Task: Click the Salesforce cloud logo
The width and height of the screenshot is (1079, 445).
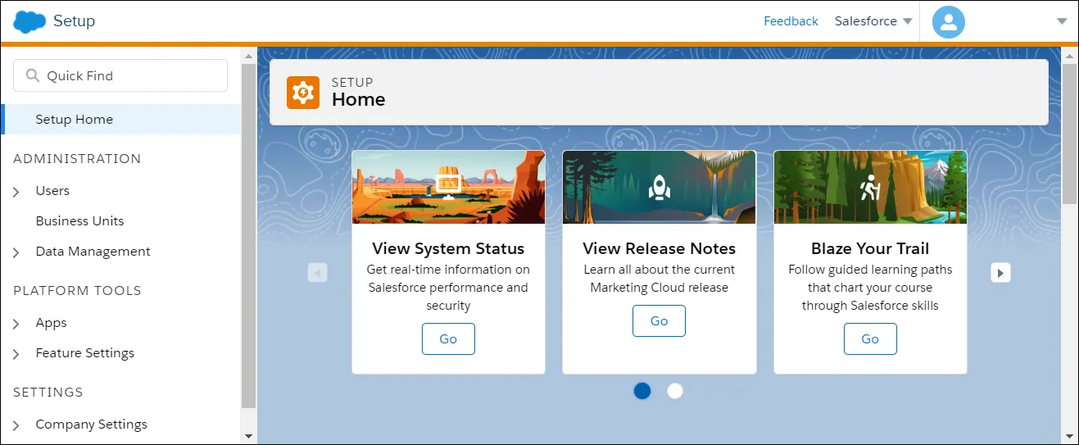Action: click(29, 21)
